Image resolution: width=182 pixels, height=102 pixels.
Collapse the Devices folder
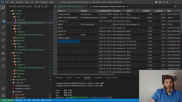pos(11,14)
